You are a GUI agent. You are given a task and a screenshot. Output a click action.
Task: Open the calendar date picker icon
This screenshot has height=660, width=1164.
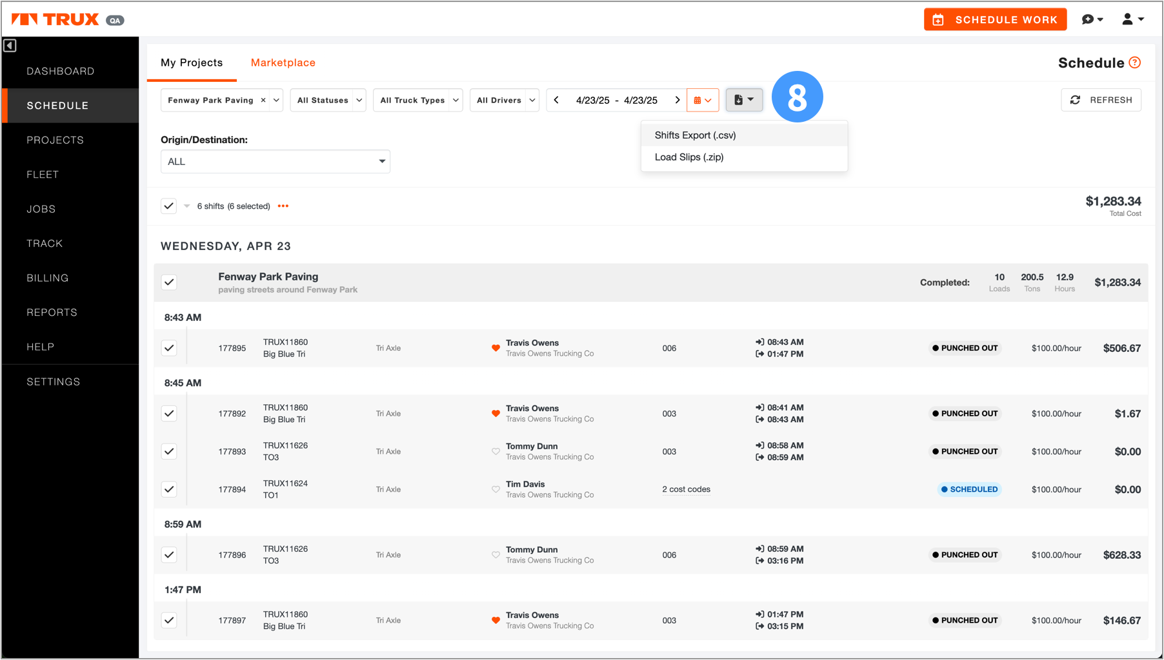pyautogui.click(x=703, y=100)
